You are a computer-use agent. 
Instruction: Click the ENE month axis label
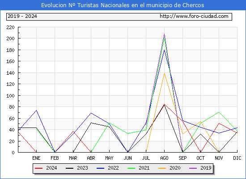[x=36, y=158]
